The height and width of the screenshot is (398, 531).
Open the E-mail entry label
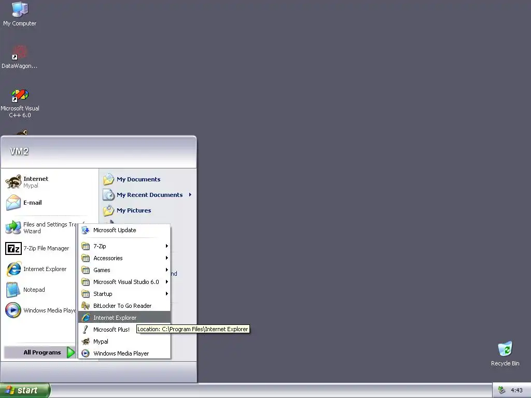[x=33, y=203]
